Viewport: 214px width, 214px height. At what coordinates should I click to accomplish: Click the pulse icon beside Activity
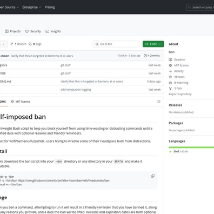pos(170,71)
